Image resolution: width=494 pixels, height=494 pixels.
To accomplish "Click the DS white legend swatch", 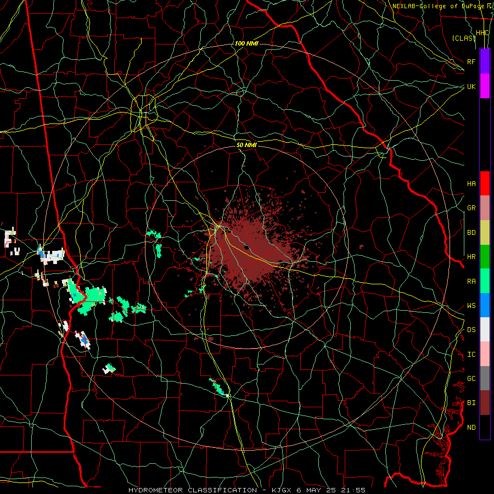I will coord(485,329).
